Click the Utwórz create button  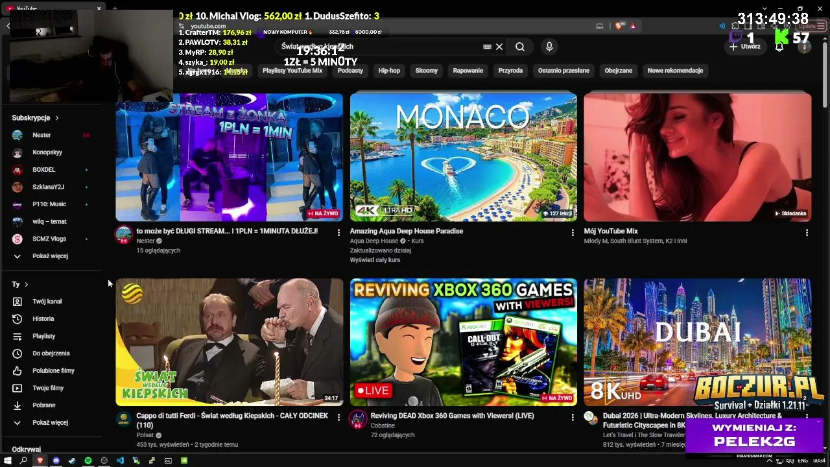tap(744, 47)
